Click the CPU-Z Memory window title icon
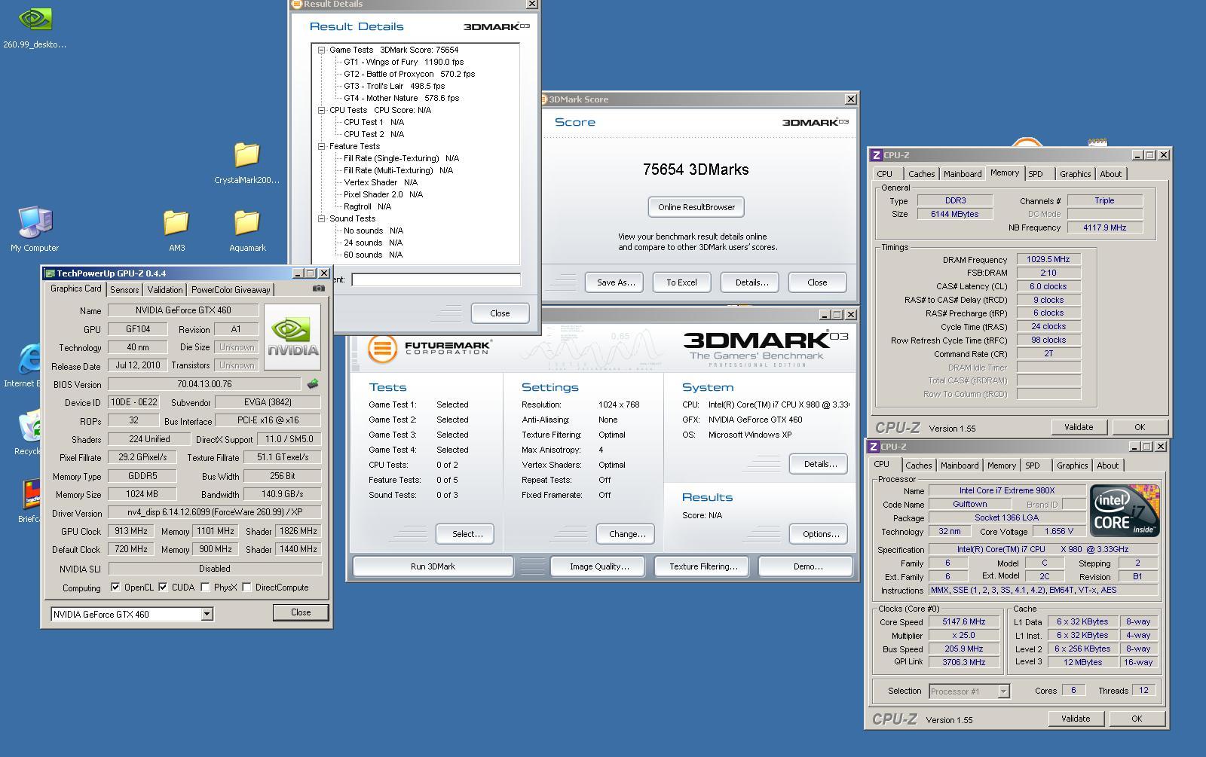 click(x=876, y=155)
